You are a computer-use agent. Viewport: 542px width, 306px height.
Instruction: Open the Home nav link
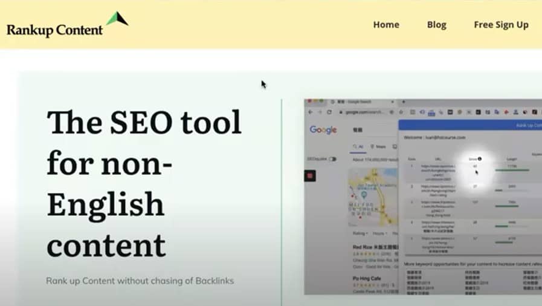[x=386, y=25]
